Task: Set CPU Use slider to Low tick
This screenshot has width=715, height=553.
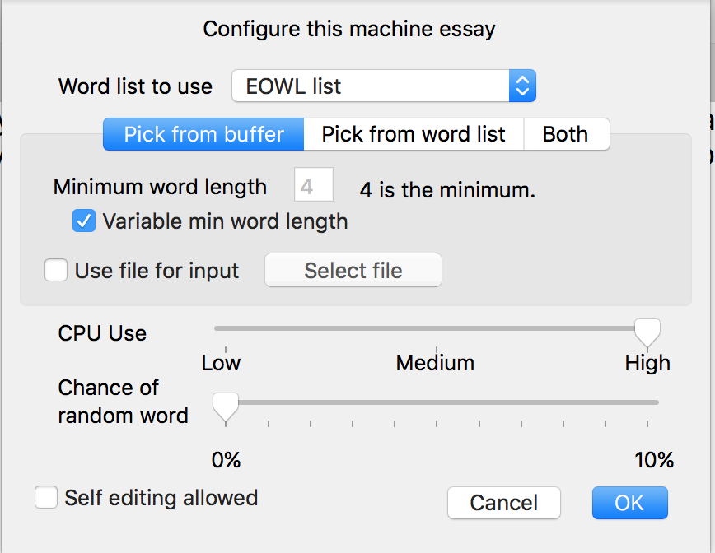Action: [x=226, y=328]
